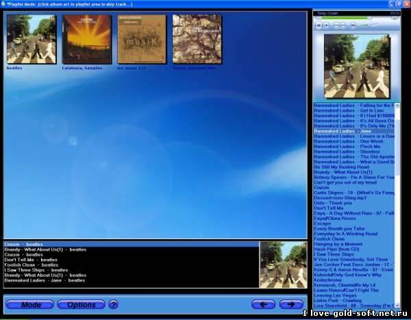Click the playlist album art to skip track
This screenshot has width=411, height=320.
click(283, 264)
